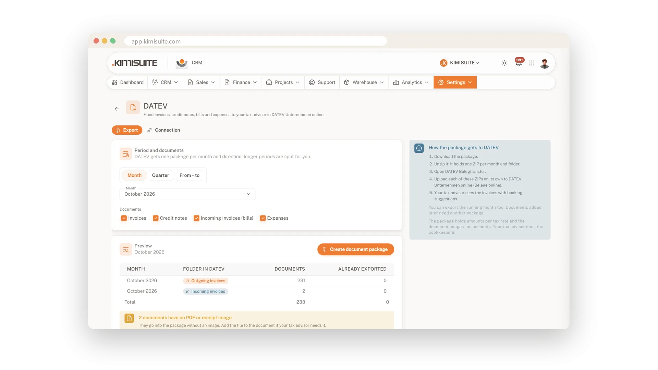Click the Period and documents calendar icon
This screenshot has height=370, width=658.
pyautogui.click(x=126, y=154)
